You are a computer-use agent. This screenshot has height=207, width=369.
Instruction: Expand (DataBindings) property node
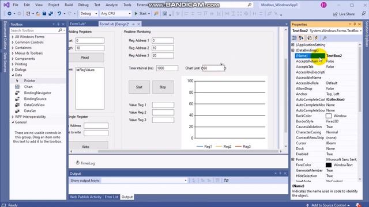293,50
